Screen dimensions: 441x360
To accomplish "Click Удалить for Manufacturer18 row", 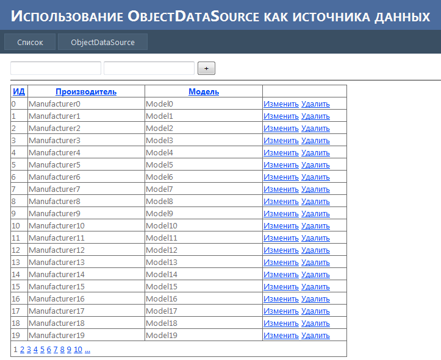I will tap(315, 323).
